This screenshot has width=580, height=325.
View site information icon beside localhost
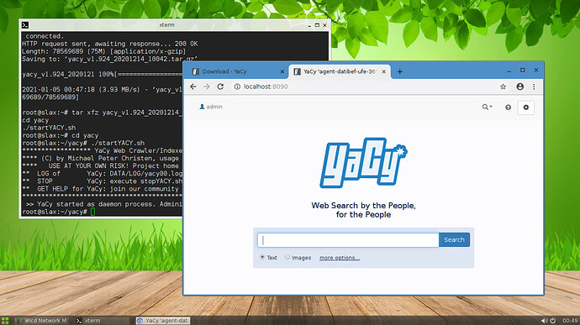coord(237,86)
